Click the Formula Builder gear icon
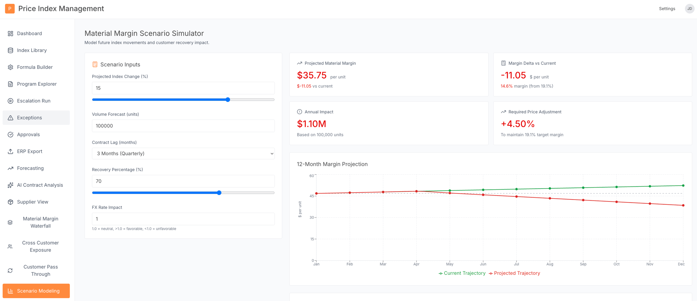Screen dimensions: 697x301 click(x=10, y=67)
